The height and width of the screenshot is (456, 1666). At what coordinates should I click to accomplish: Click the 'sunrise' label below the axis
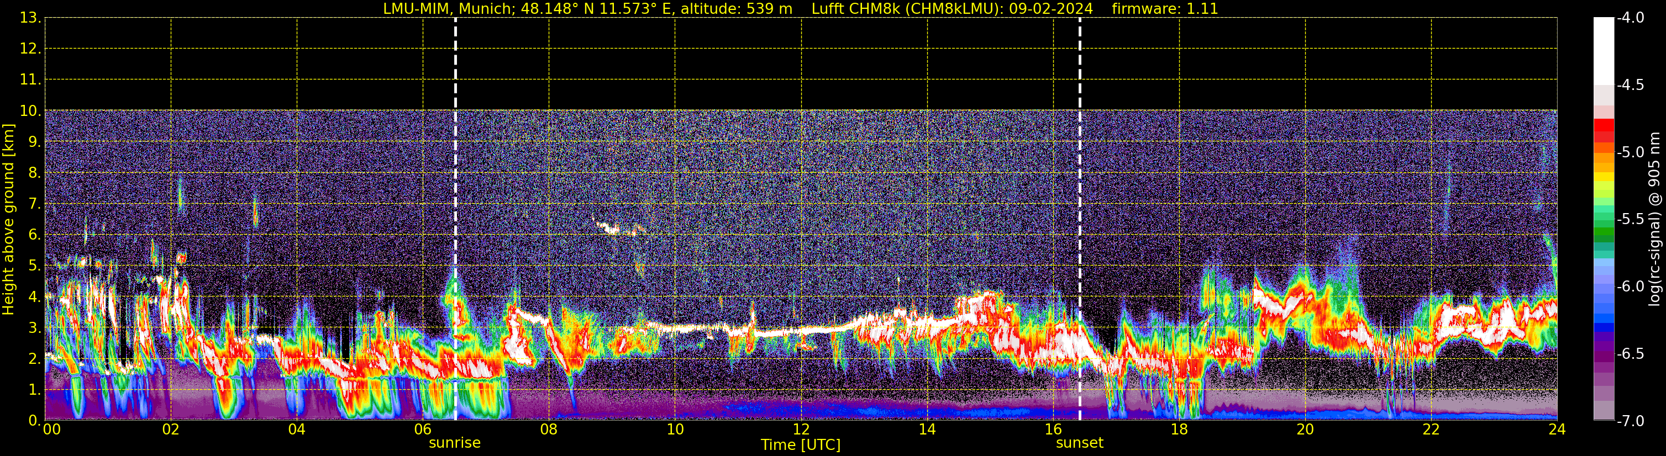pos(455,443)
